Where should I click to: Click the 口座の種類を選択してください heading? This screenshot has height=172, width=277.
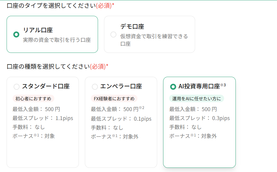[x=48, y=66]
